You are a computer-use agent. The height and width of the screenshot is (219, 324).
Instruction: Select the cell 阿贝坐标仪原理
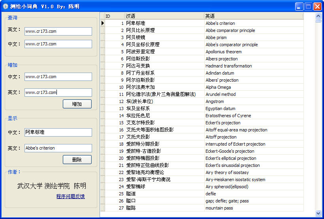[x=165, y=45]
